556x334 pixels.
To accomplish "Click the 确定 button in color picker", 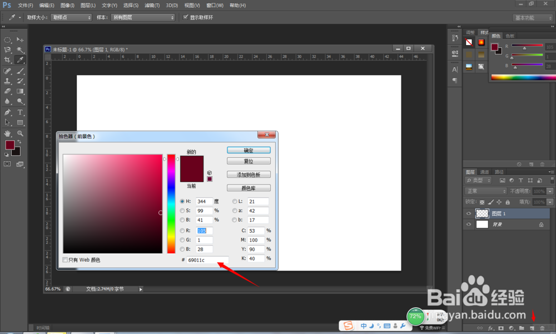I will point(249,151).
